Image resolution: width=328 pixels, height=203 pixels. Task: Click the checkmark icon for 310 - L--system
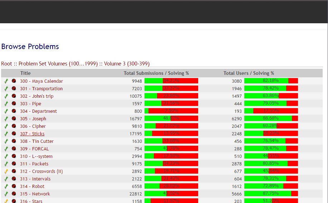click(x=6, y=156)
